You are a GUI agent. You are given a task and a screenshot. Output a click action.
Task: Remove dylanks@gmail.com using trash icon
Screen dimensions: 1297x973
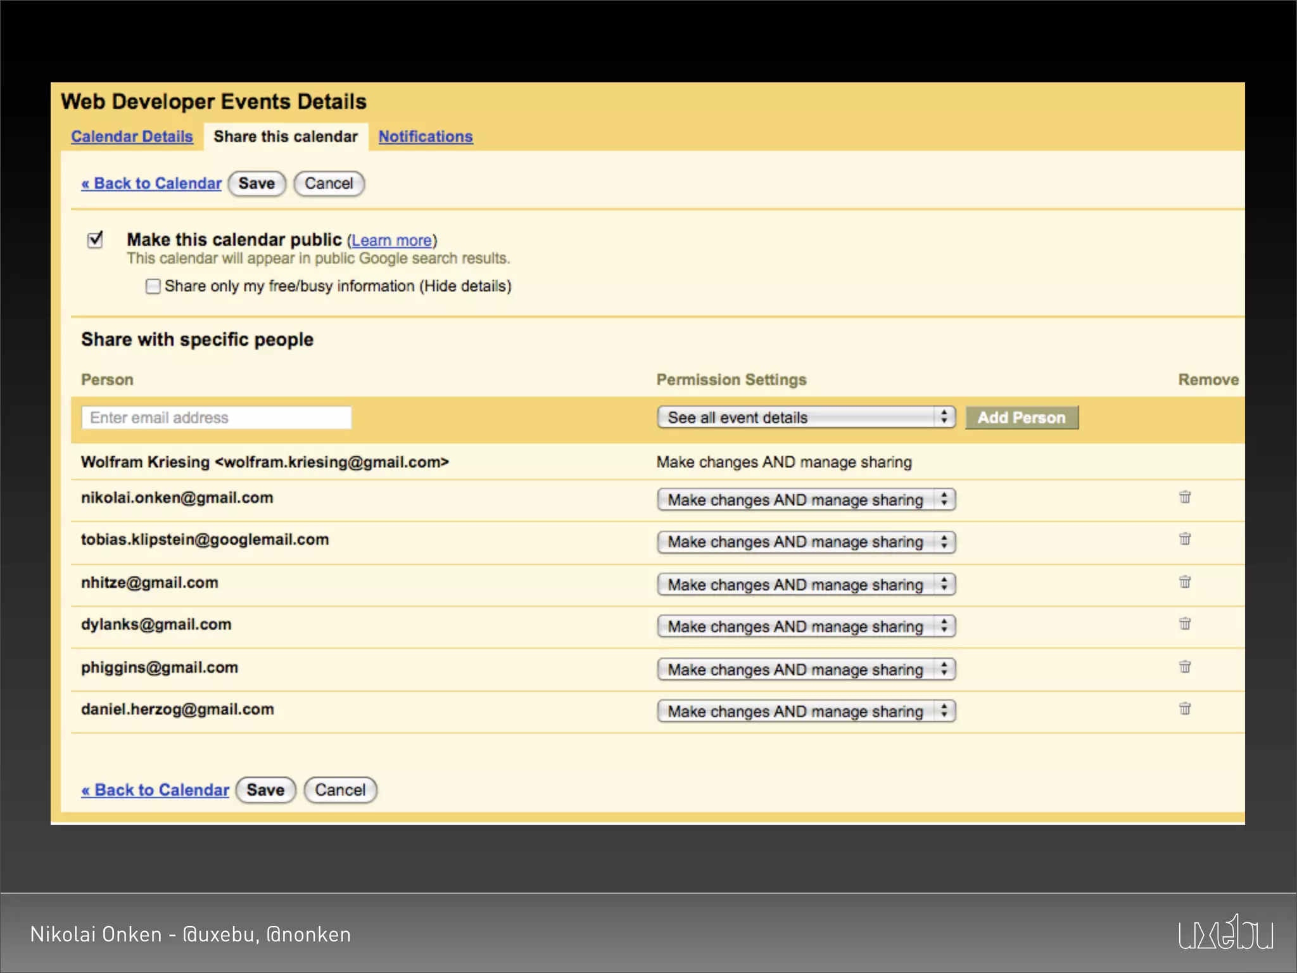1184,624
